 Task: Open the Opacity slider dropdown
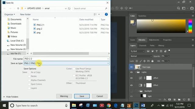coord(168,56)
